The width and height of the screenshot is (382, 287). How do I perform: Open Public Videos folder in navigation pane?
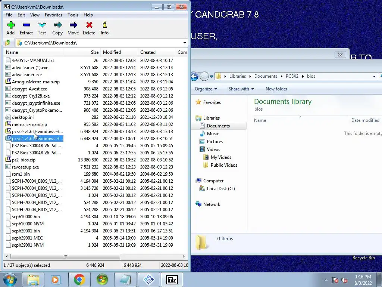(x=224, y=165)
